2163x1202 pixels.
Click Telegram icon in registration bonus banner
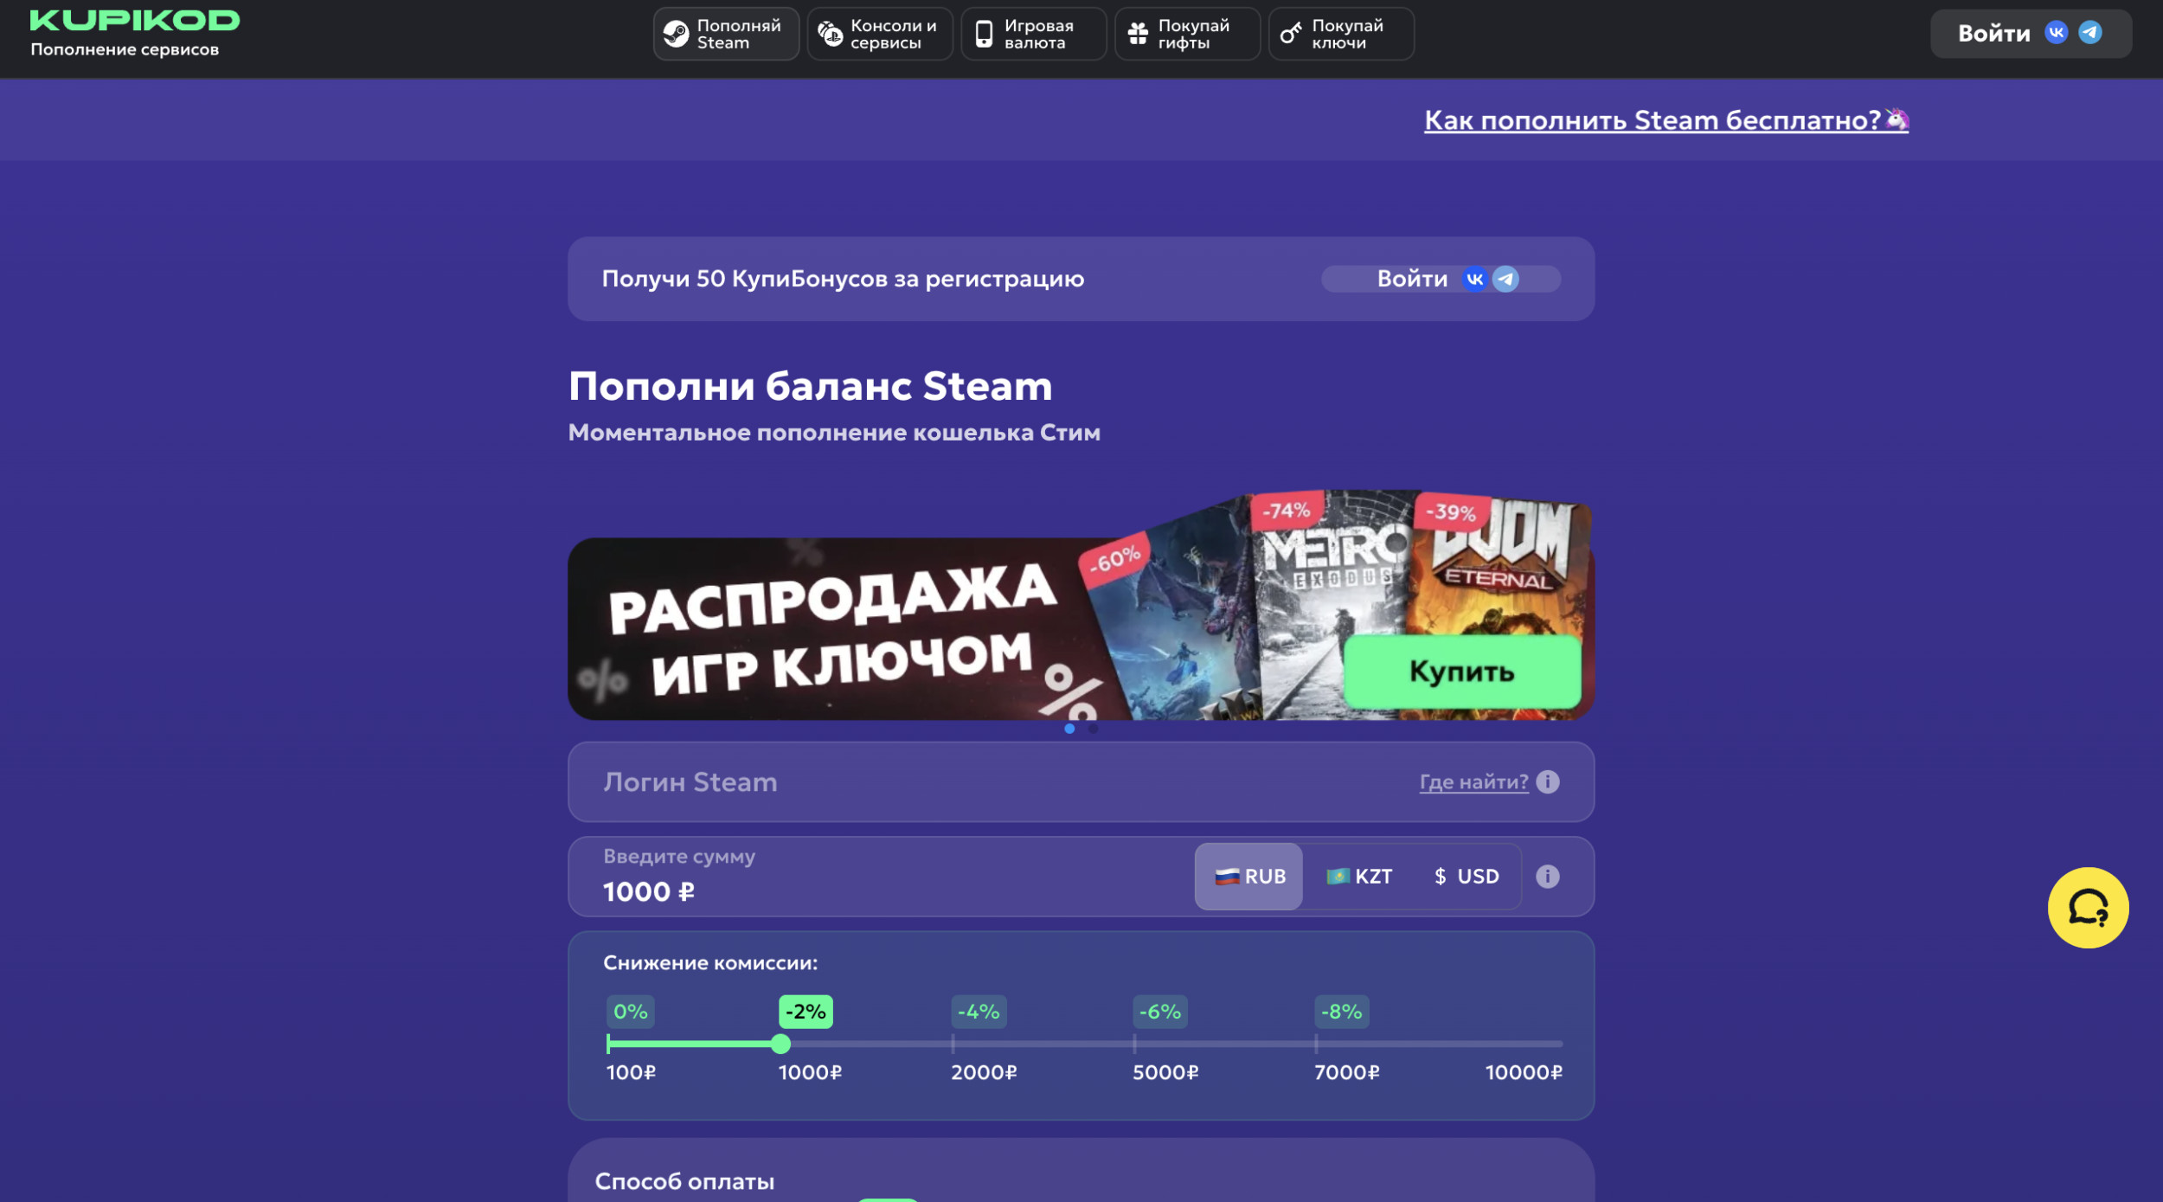[1505, 280]
